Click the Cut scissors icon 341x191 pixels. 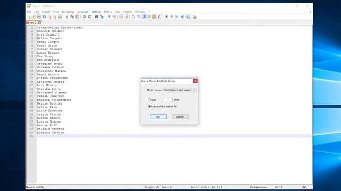tap(67, 16)
